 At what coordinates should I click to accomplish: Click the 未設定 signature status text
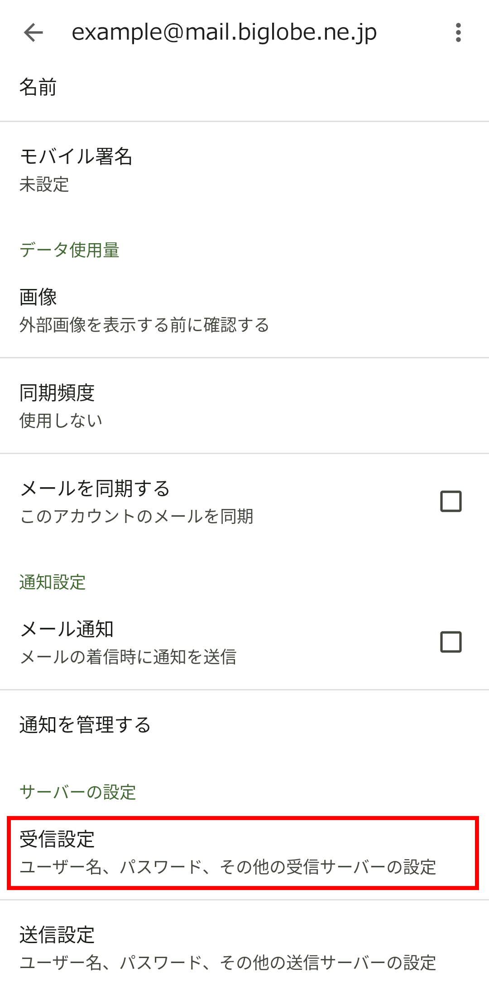[x=44, y=185]
